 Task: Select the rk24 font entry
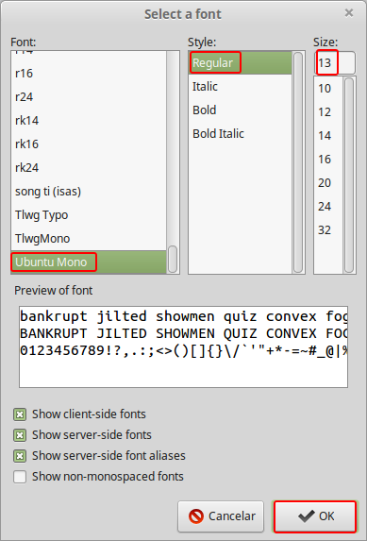(89, 168)
